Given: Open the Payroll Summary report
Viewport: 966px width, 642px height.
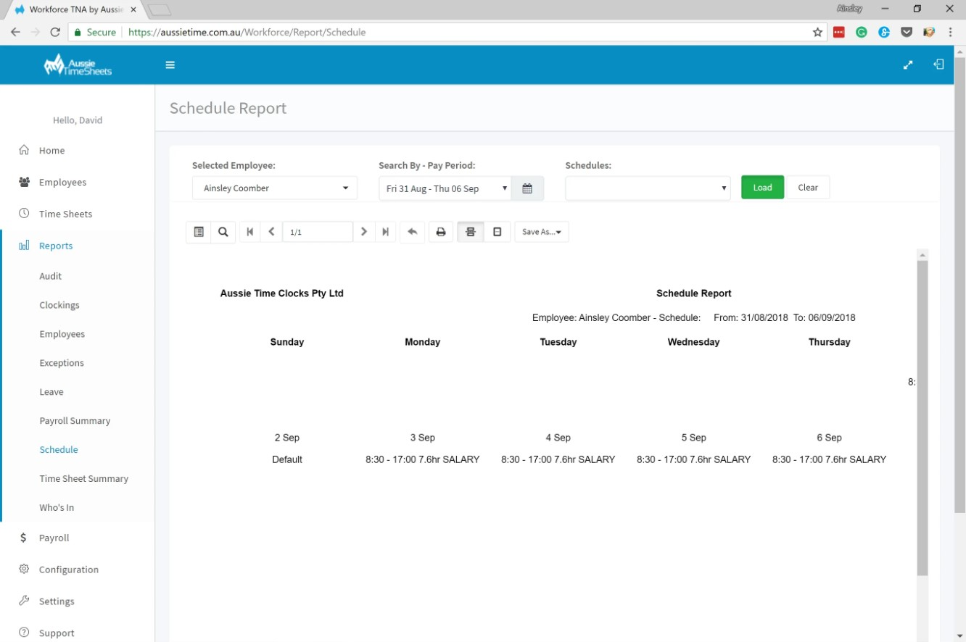Looking at the screenshot, I should click(75, 420).
